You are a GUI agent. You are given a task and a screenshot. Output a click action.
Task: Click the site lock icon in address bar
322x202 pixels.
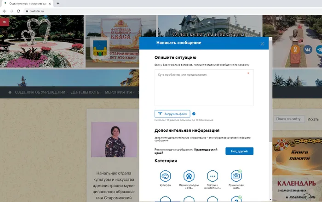[x=27, y=11]
